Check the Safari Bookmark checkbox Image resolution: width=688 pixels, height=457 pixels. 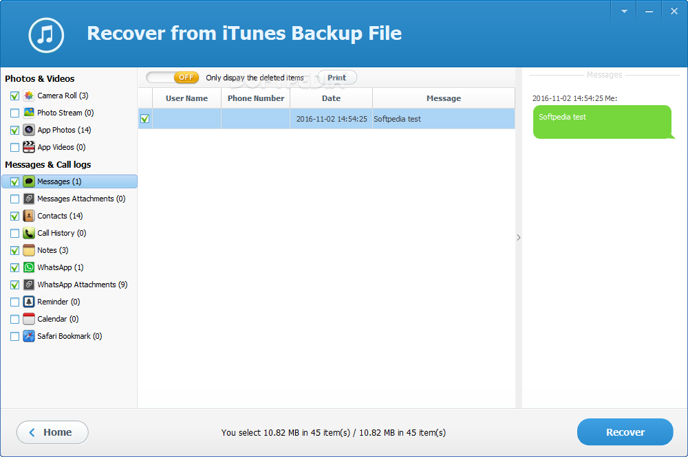tap(14, 336)
